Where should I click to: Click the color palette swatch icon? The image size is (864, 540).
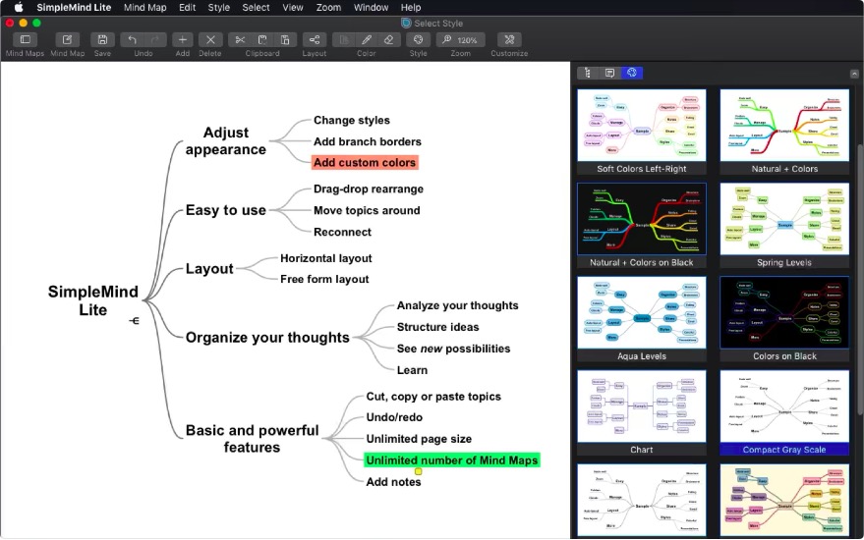(344, 39)
